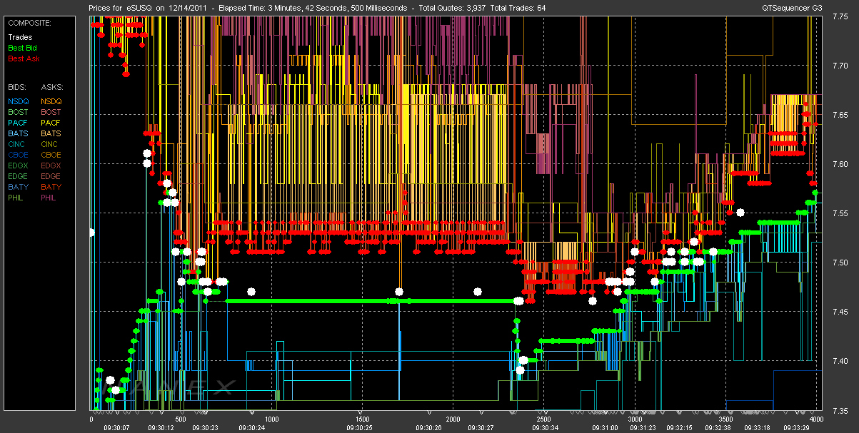Select the Best Ask legend entry
This screenshot has height=433, width=859.
click(22, 58)
